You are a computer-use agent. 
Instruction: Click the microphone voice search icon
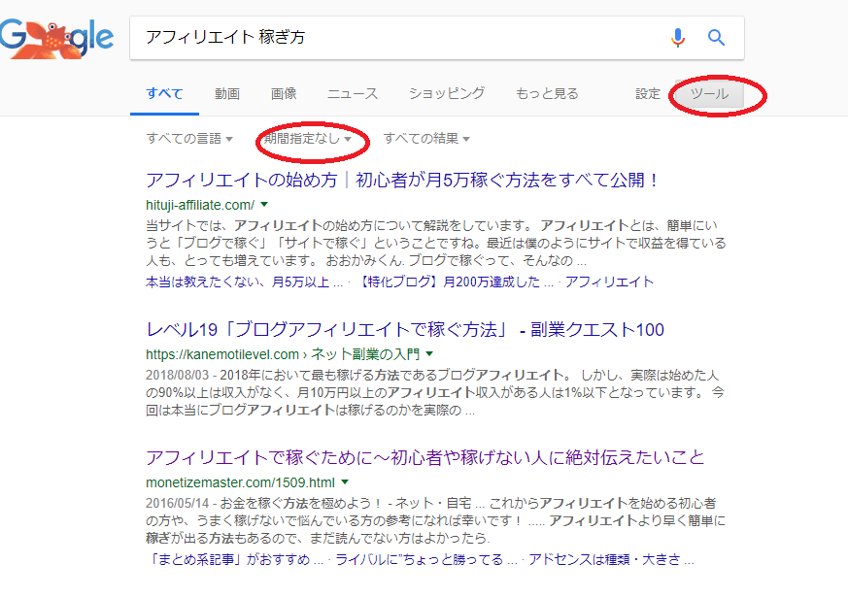677,38
